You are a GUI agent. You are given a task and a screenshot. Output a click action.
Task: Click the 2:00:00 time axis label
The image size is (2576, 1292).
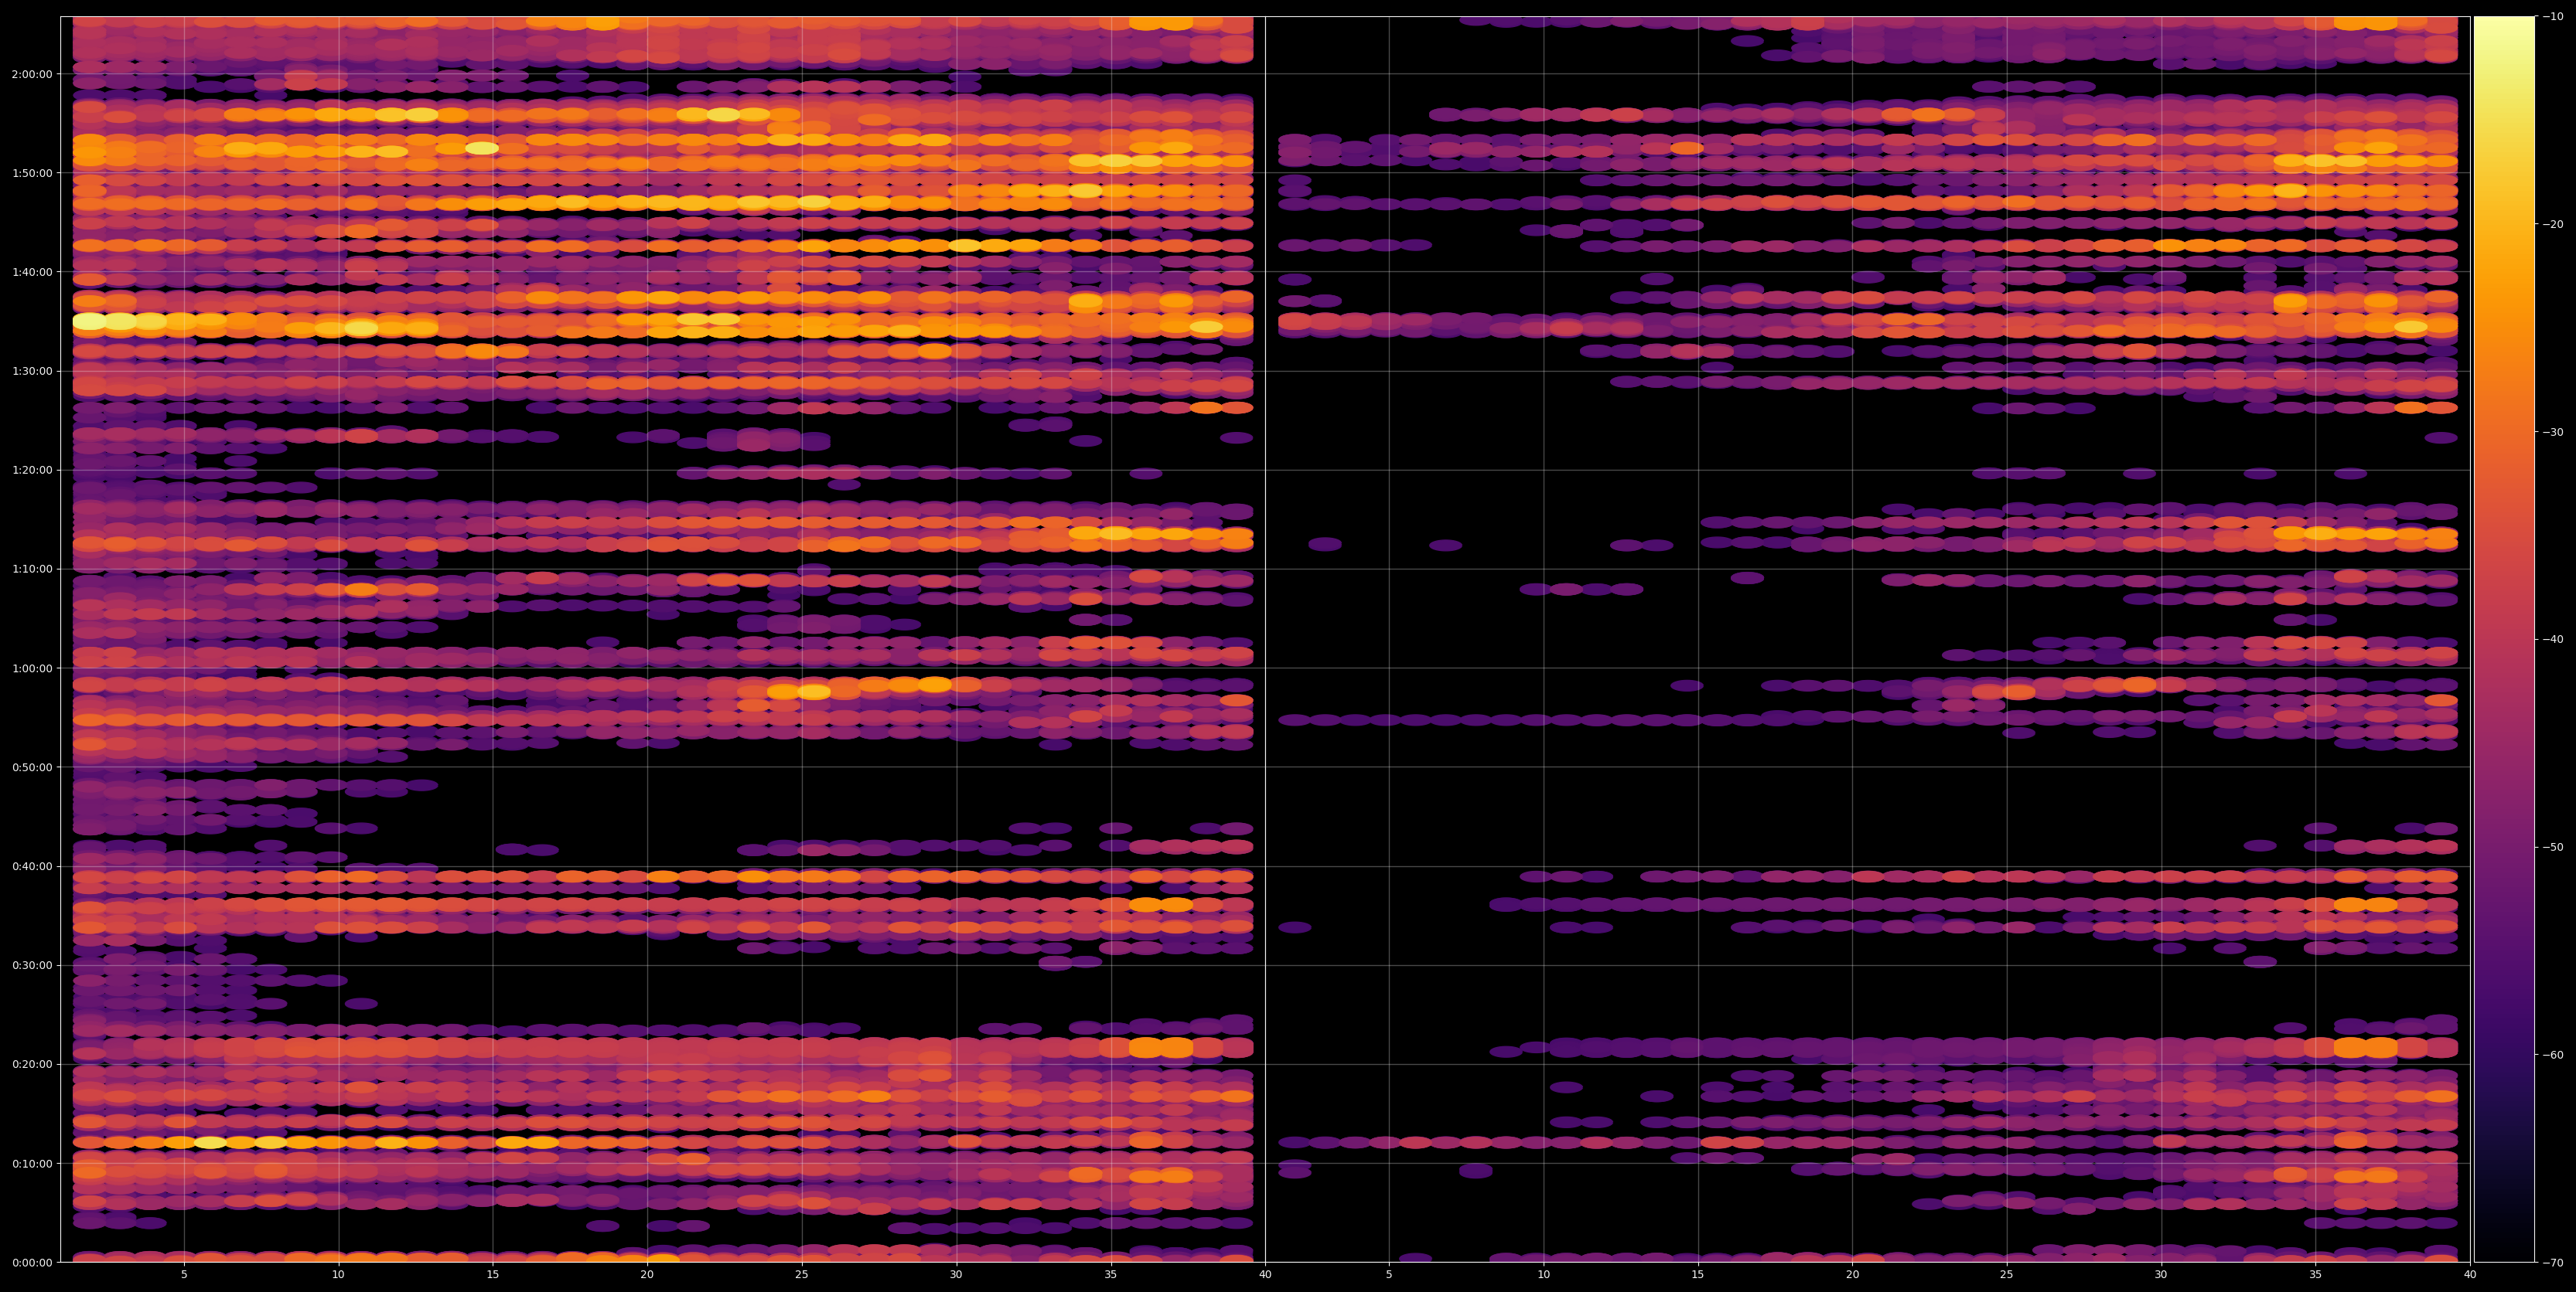tap(32, 74)
